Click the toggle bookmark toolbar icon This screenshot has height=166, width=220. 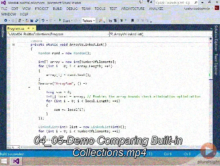click(132, 21)
